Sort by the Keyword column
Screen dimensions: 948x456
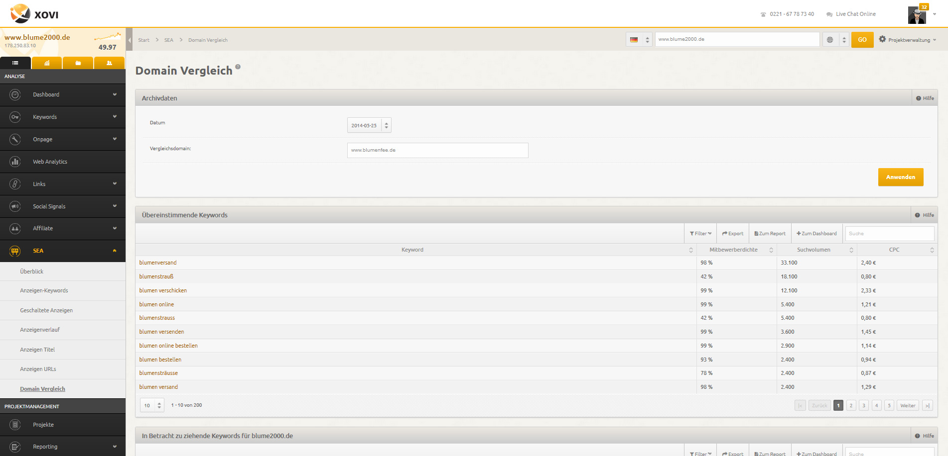(416, 250)
